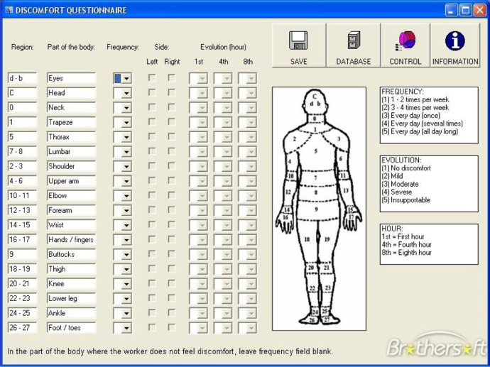The image size is (490, 367).
Task: Open the Frequency dropdown for Eyes
Action: [126, 79]
